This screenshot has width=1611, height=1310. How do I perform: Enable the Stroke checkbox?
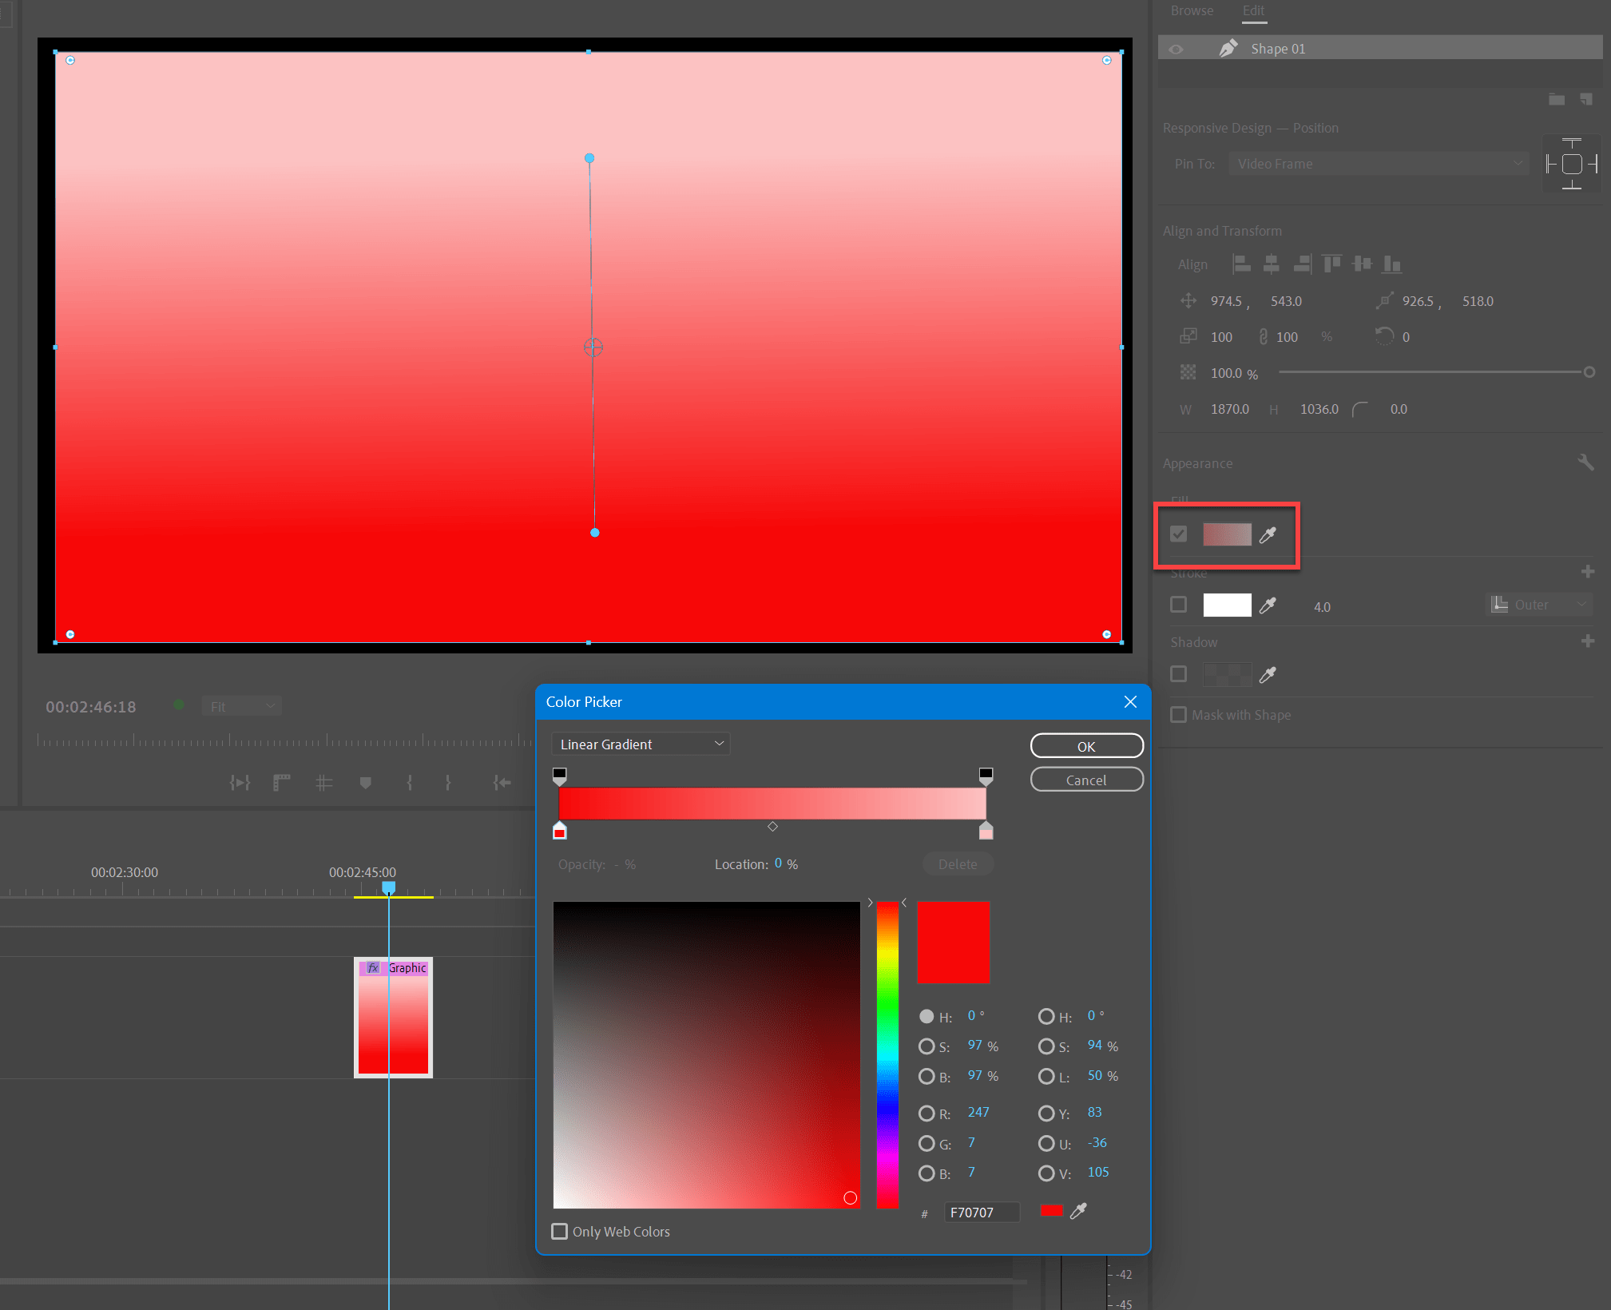click(x=1179, y=605)
